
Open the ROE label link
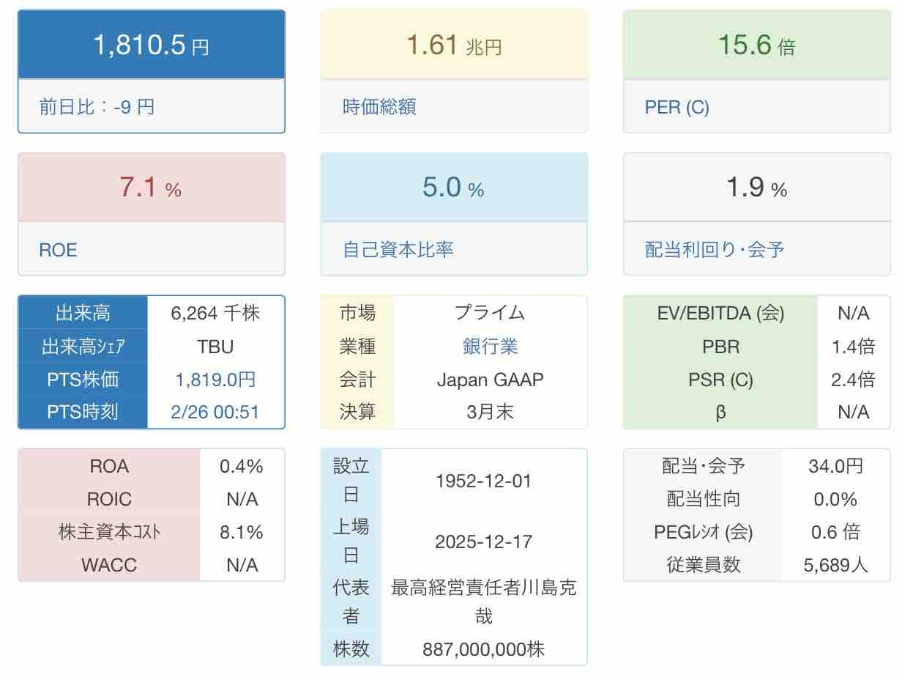58,250
